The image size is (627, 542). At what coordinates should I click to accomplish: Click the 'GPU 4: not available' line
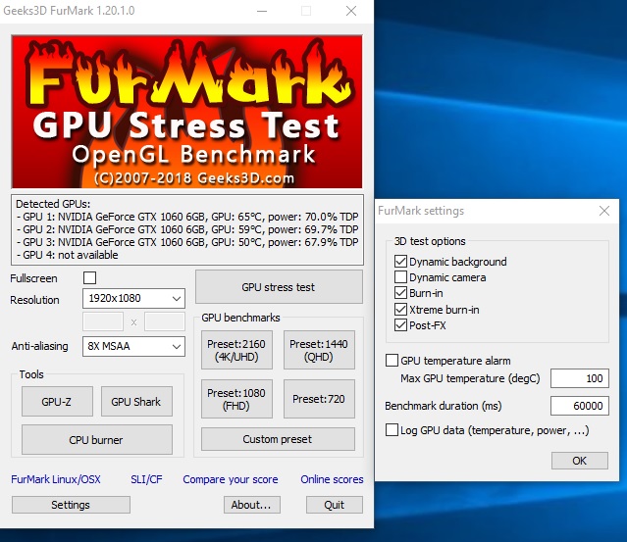pos(67,255)
